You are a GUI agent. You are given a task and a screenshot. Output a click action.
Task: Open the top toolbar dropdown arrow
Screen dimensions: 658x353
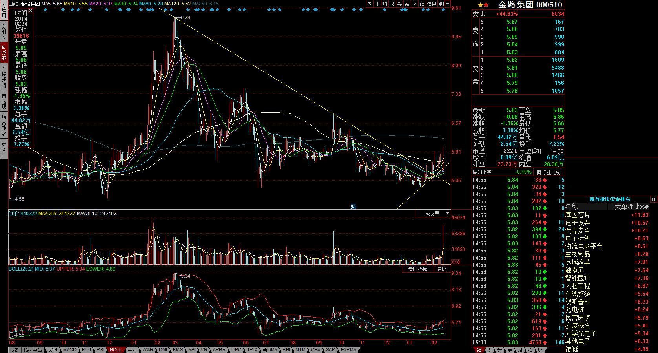pyautogui.click(x=448, y=4)
